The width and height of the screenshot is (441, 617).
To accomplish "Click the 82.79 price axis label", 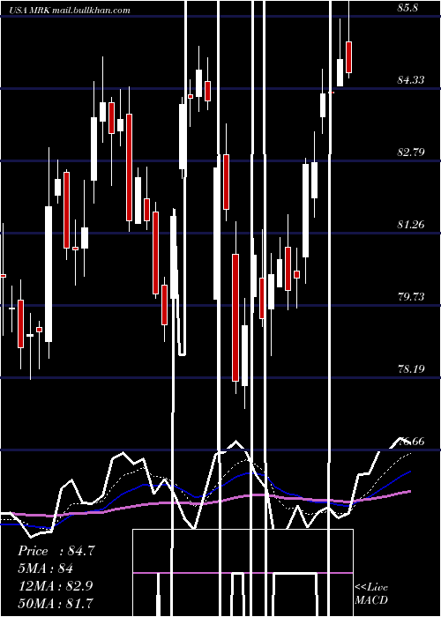I will point(411,152).
